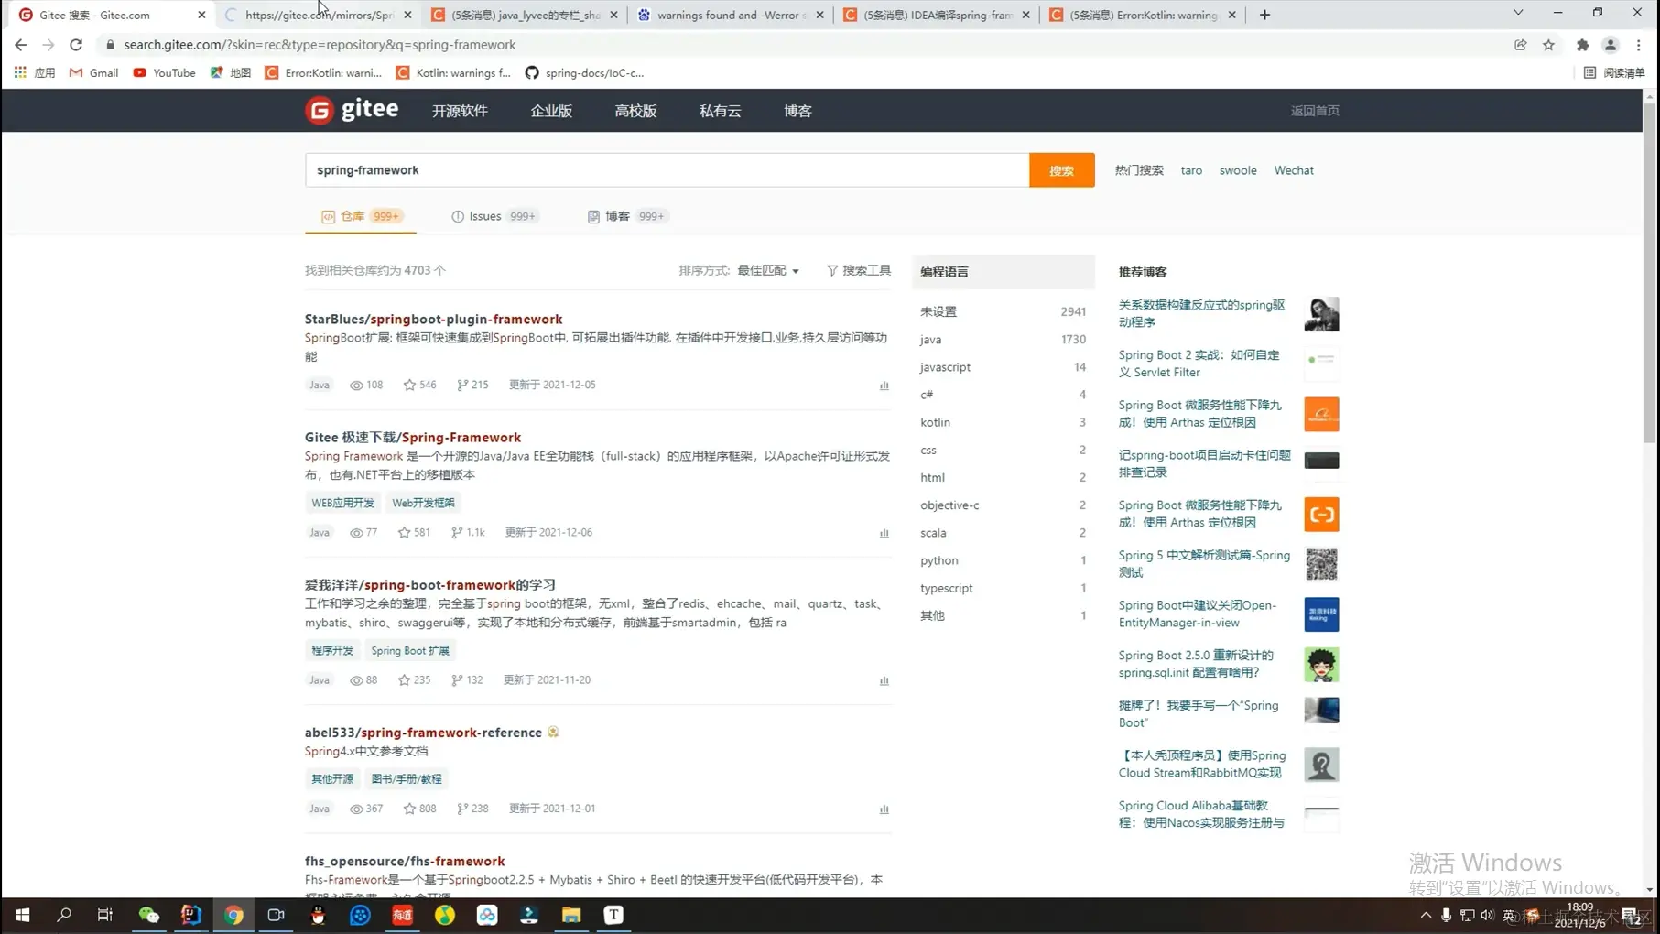Open IntelliJ IDEA from taskbar

click(x=190, y=915)
